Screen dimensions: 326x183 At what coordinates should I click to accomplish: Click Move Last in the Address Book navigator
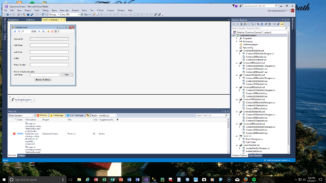point(43,31)
